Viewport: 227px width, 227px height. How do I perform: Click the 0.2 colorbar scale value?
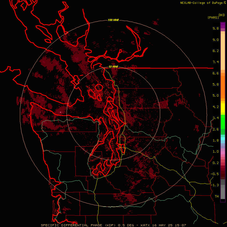coord(216,163)
